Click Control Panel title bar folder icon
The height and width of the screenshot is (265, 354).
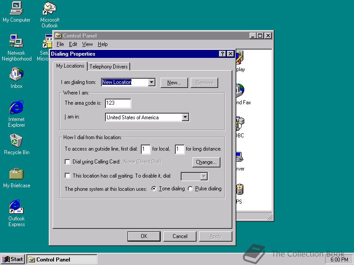click(58, 36)
